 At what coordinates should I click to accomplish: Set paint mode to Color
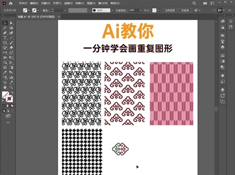4,106
